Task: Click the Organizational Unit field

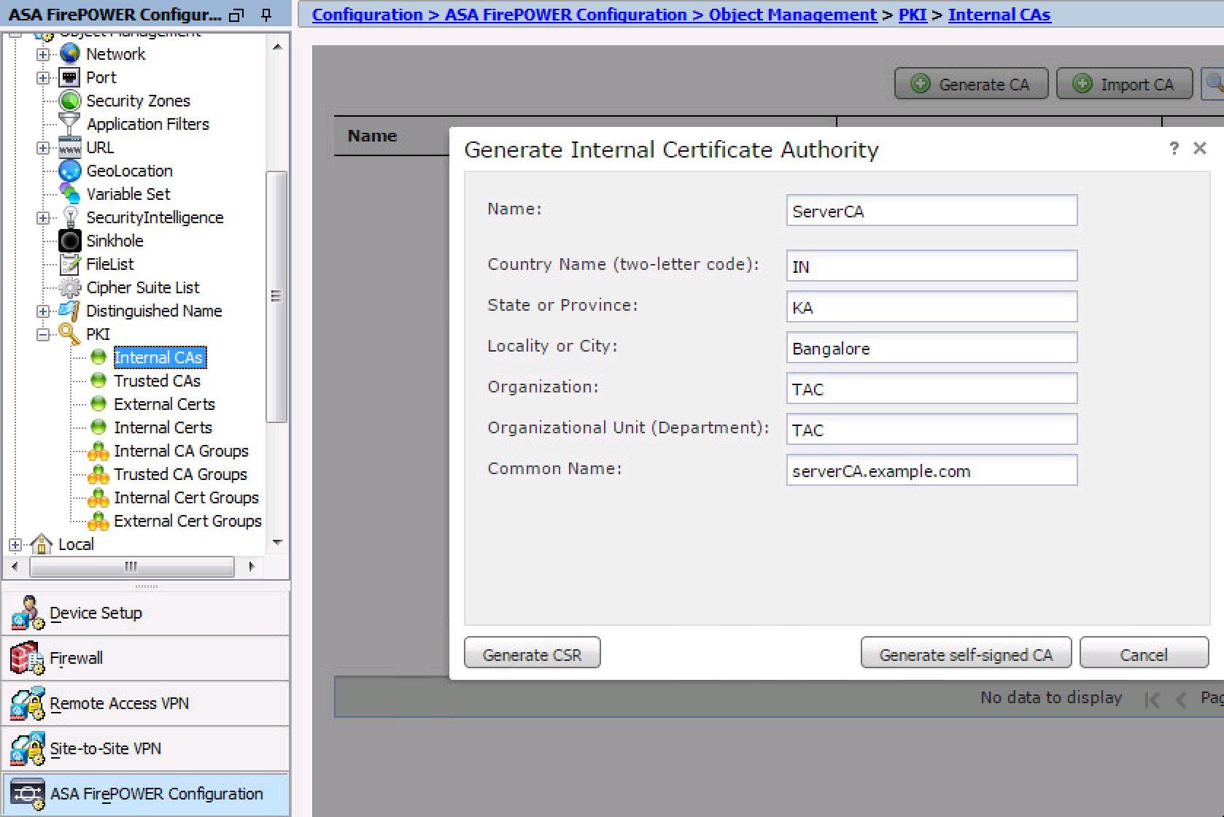Action: pyautogui.click(x=931, y=429)
